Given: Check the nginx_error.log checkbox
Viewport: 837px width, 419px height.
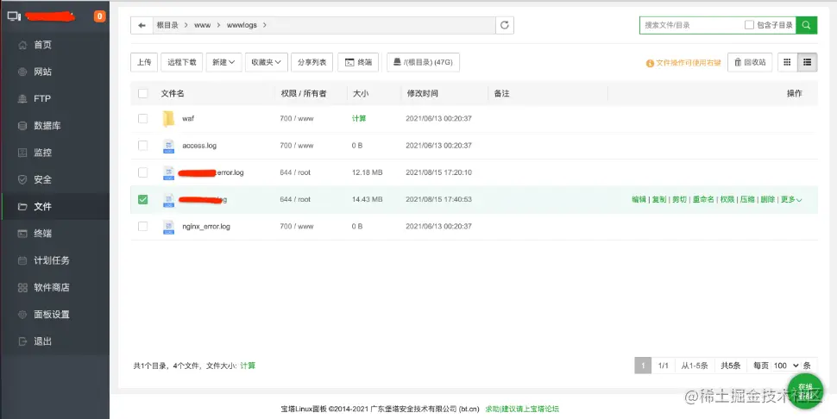Looking at the screenshot, I should [x=142, y=227].
